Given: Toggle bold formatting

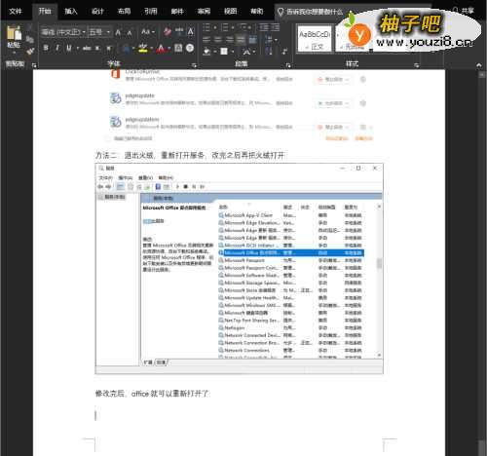Looking at the screenshot, I should pyautogui.click(x=46, y=48).
